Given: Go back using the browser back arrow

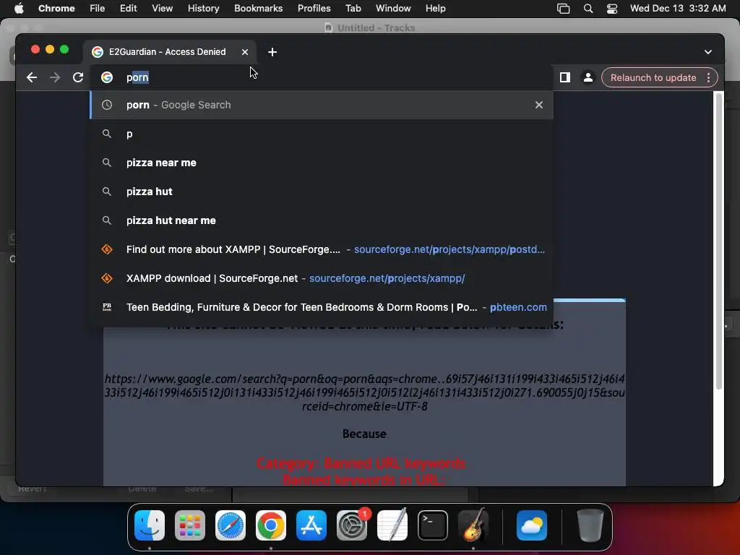Looking at the screenshot, I should pyautogui.click(x=32, y=77).
